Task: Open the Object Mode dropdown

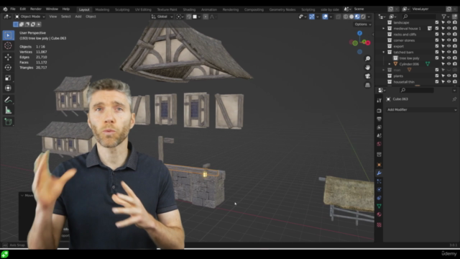Action: tap(30, 17)
